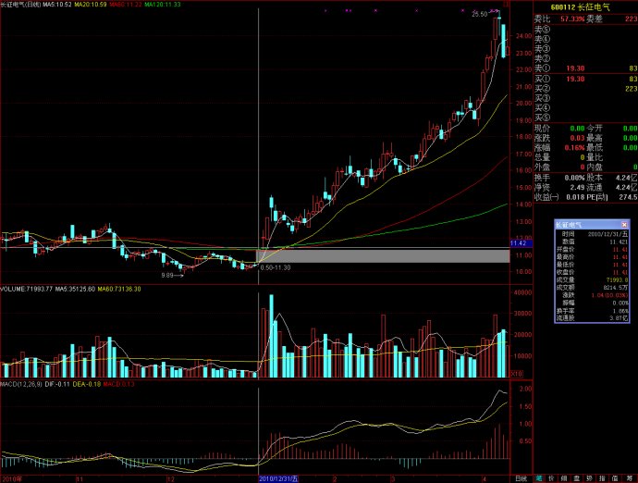The height and width of the screenshot is (483, 638).
Task: Click the gray 0.50-11.30 range box
Action: pyautogui.click(x=382, y=255)
